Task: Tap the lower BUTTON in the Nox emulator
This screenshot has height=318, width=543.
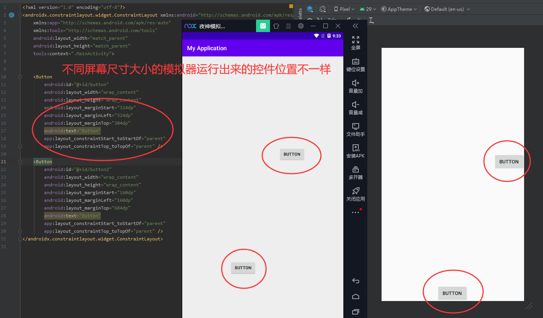Action: [243, 268]
